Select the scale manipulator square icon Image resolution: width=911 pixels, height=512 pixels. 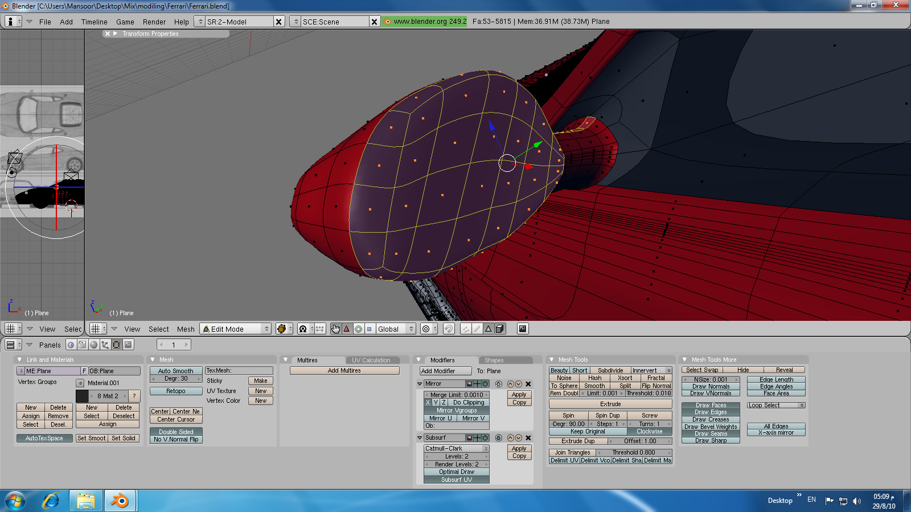click(x=369, y=329)
